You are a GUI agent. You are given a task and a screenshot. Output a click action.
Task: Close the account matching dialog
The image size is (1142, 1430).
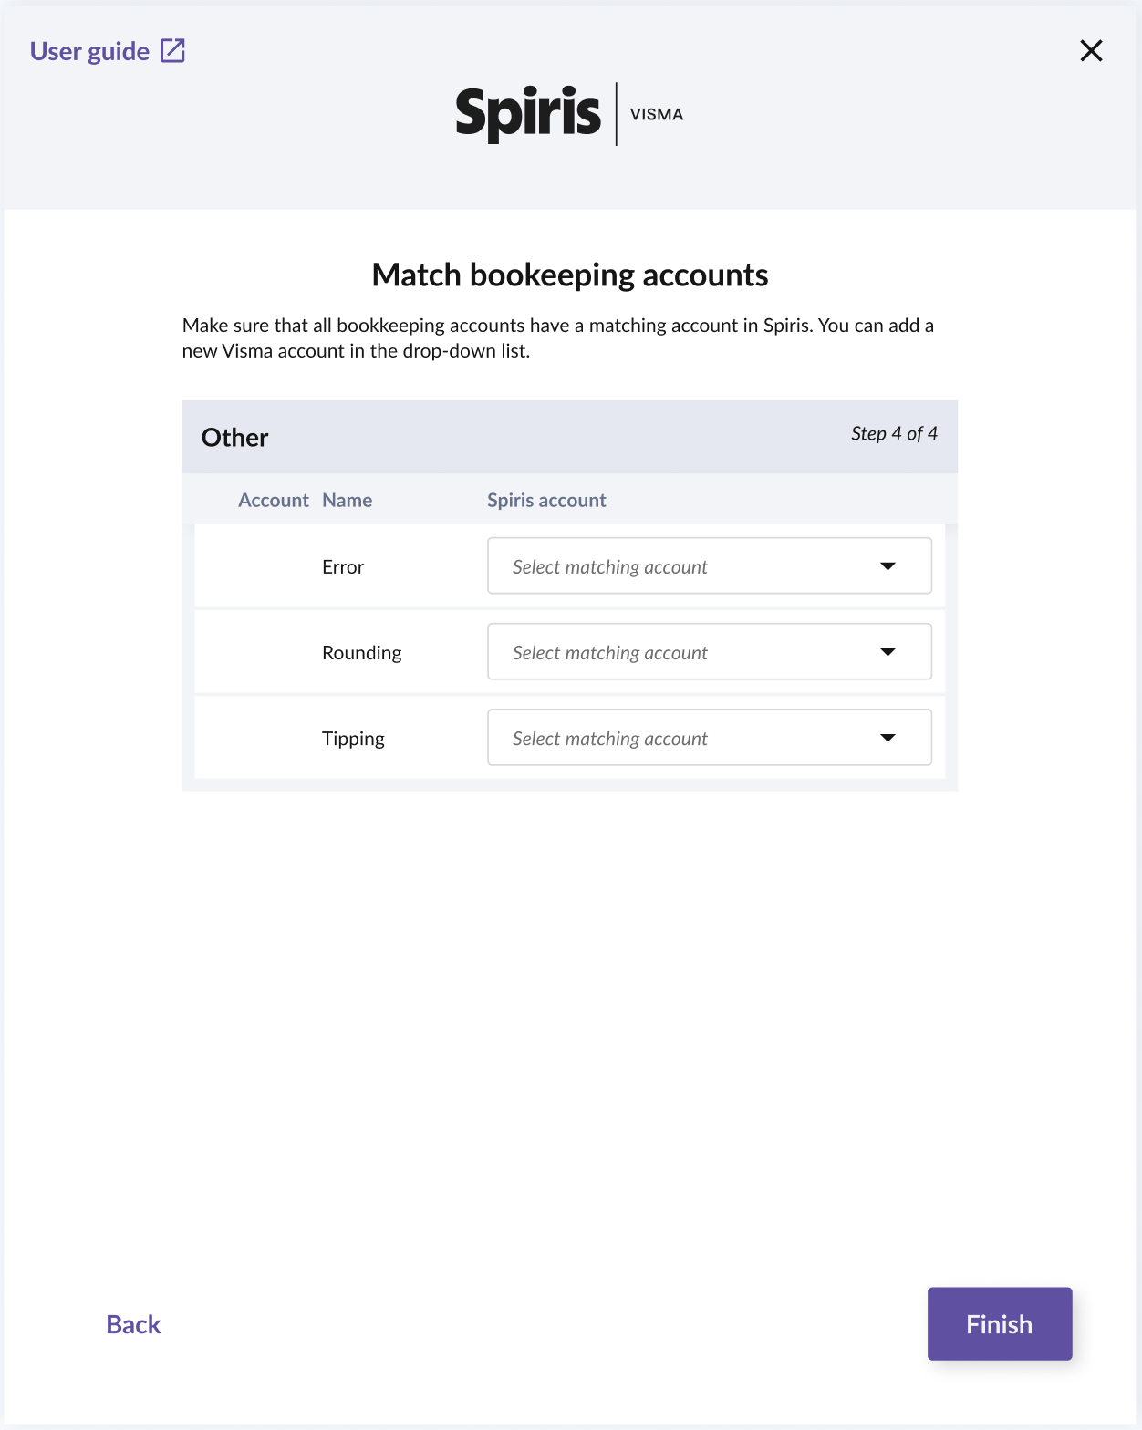1091,50
